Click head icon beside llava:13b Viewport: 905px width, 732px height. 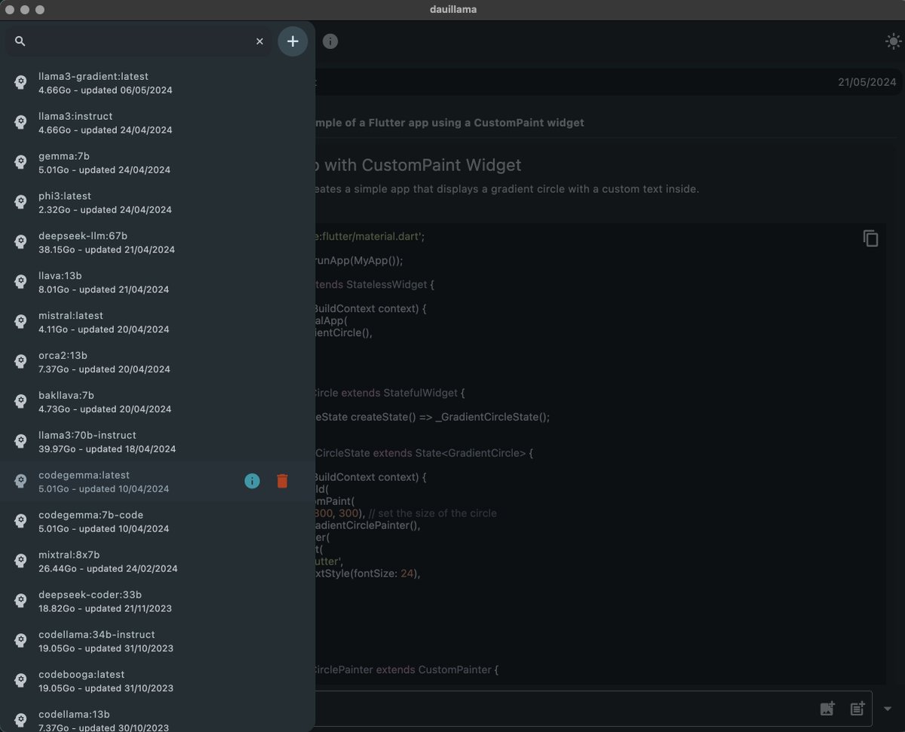pyautogui.click(x=21, y=282)
